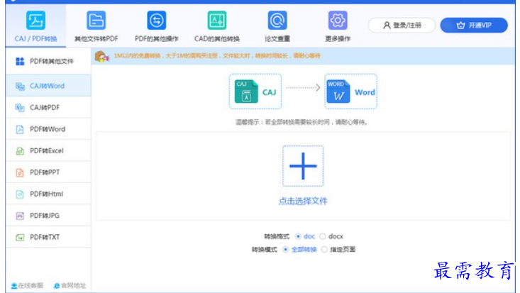
Task: Select PDF转PPT menu label
Action: point(45,172)
